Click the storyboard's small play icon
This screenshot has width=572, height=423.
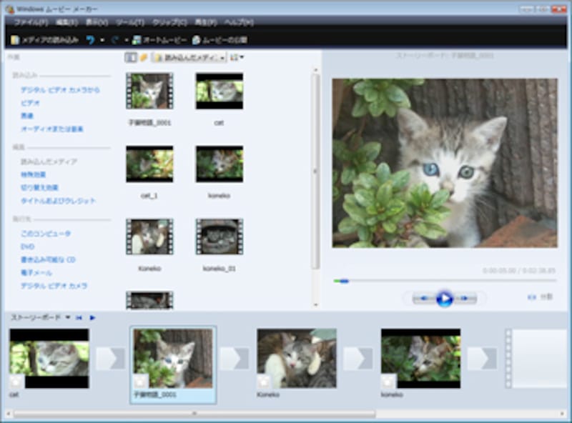(92, 317)
